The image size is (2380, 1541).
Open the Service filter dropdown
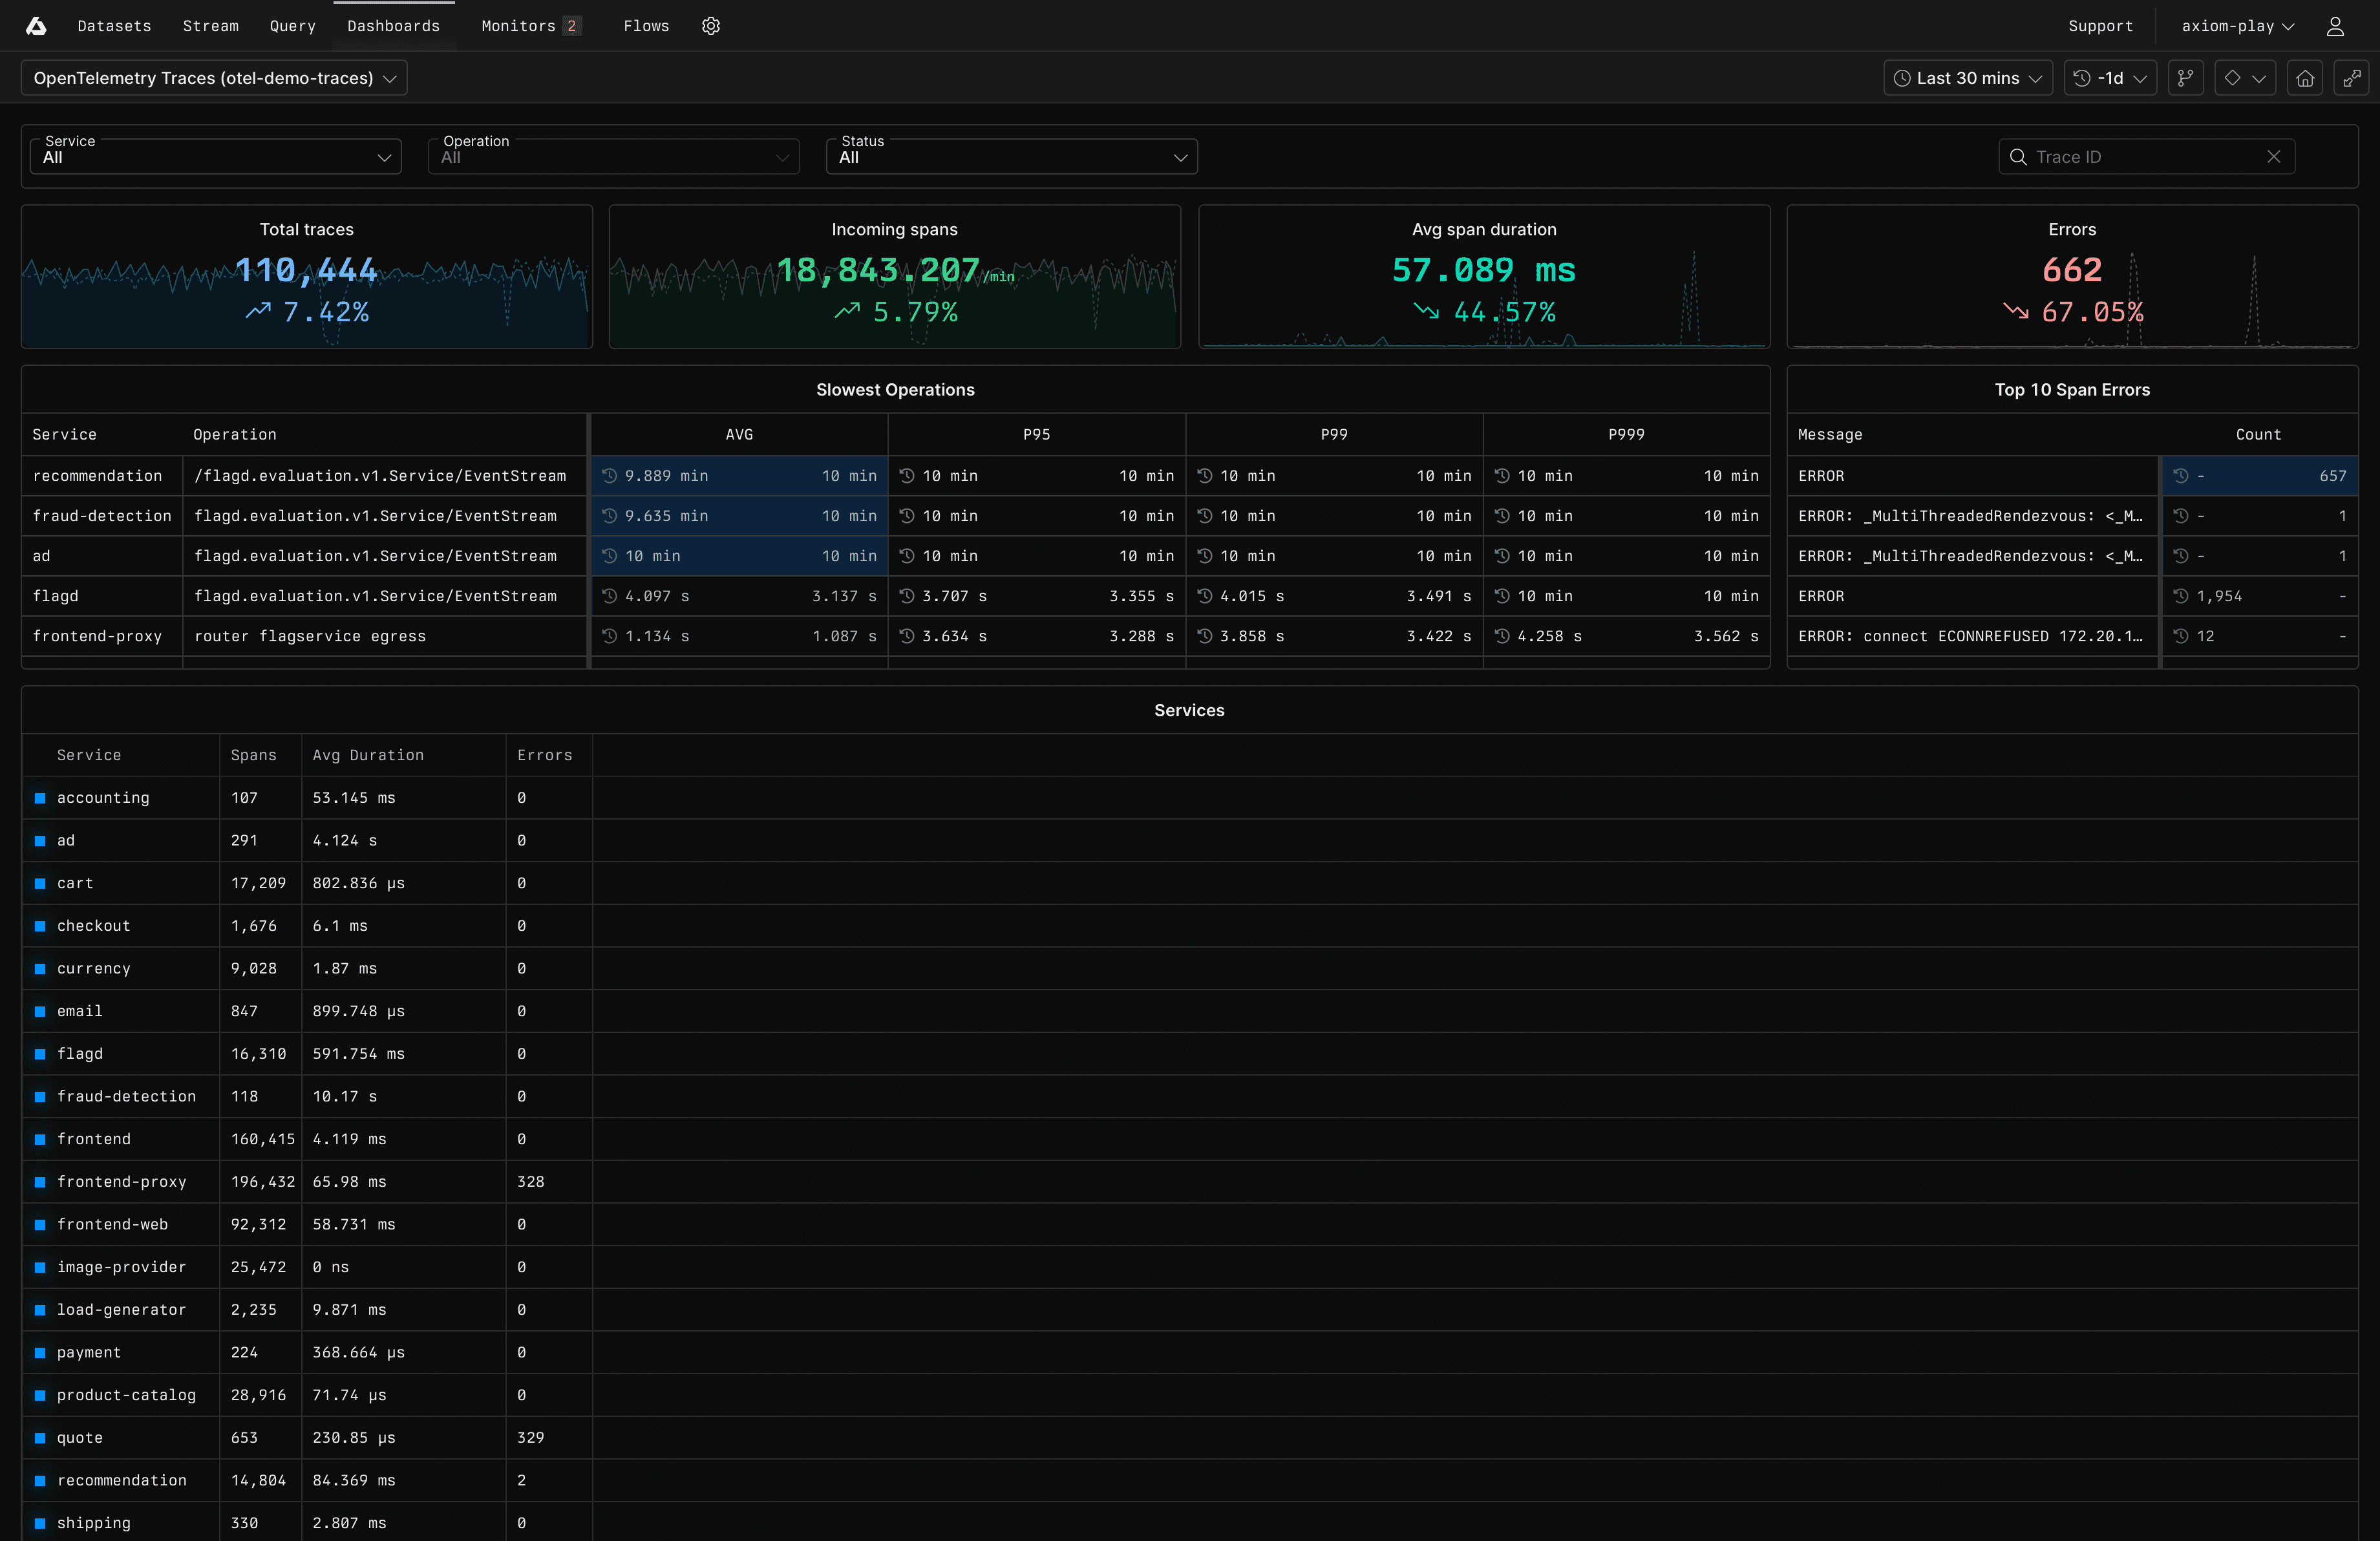216,157
